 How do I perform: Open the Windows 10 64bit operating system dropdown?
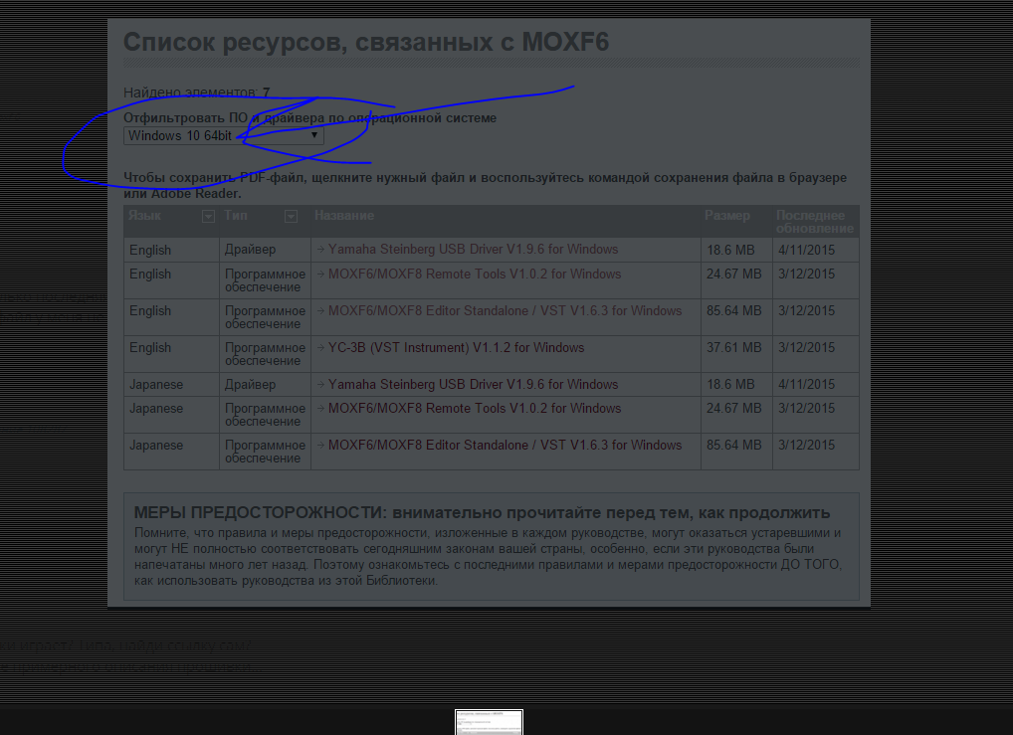[x=224, y=135]
